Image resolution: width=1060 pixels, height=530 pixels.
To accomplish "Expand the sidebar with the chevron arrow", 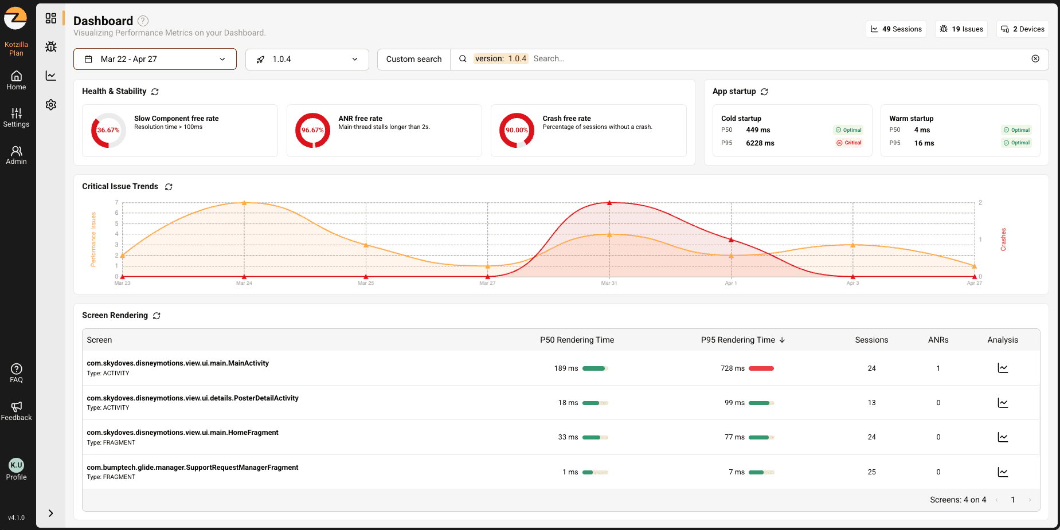I will coord(51,513).
